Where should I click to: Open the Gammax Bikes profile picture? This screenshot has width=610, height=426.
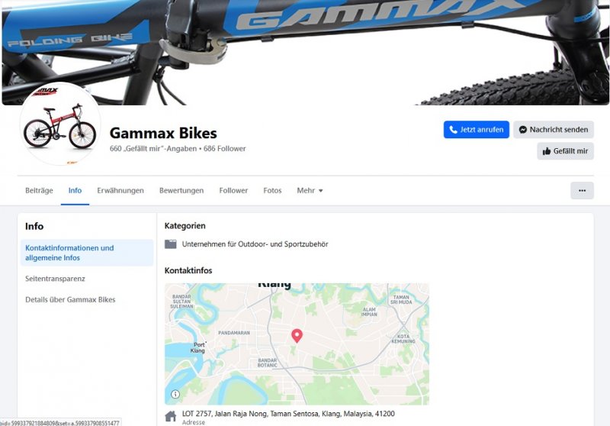60,124
